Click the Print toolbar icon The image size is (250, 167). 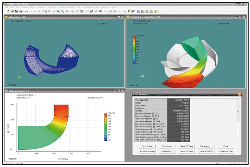click(x=21, y=12)
